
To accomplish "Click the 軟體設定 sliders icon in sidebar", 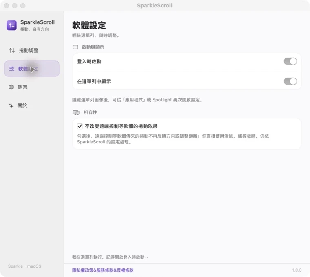I will tap(12, 69).
